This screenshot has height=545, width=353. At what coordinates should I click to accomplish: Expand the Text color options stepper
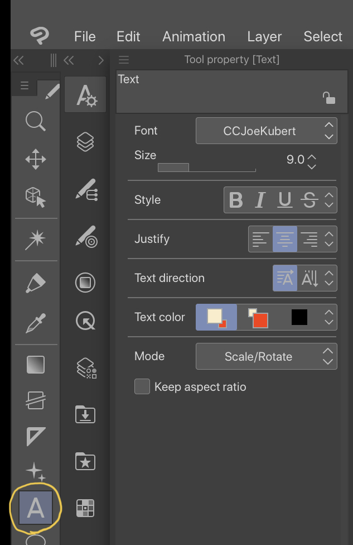coord(329,318)
